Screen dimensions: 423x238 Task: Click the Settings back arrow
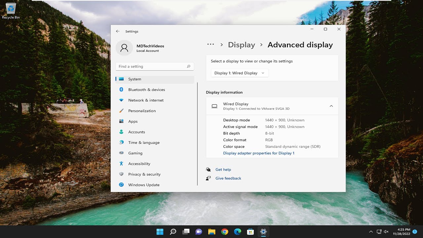118,31
